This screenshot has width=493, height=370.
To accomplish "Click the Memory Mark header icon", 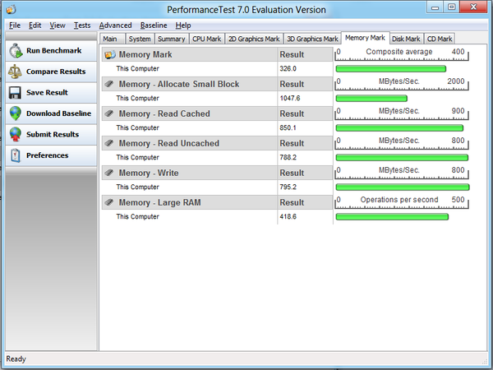I will [109, 54].
